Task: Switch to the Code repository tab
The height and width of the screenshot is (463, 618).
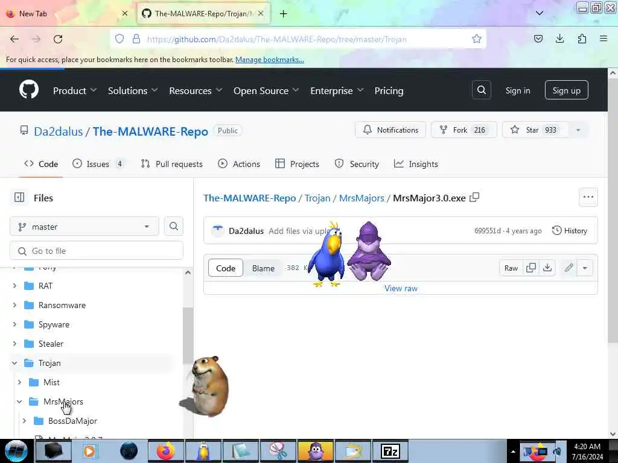Action: click(x=41, y=164)
